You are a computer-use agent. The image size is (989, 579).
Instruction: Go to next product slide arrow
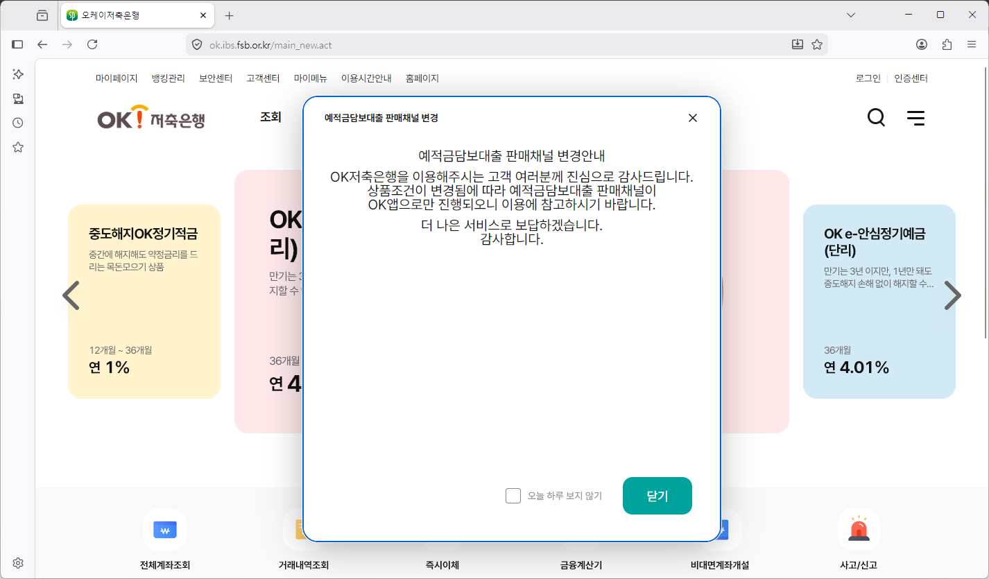[953, 295]
